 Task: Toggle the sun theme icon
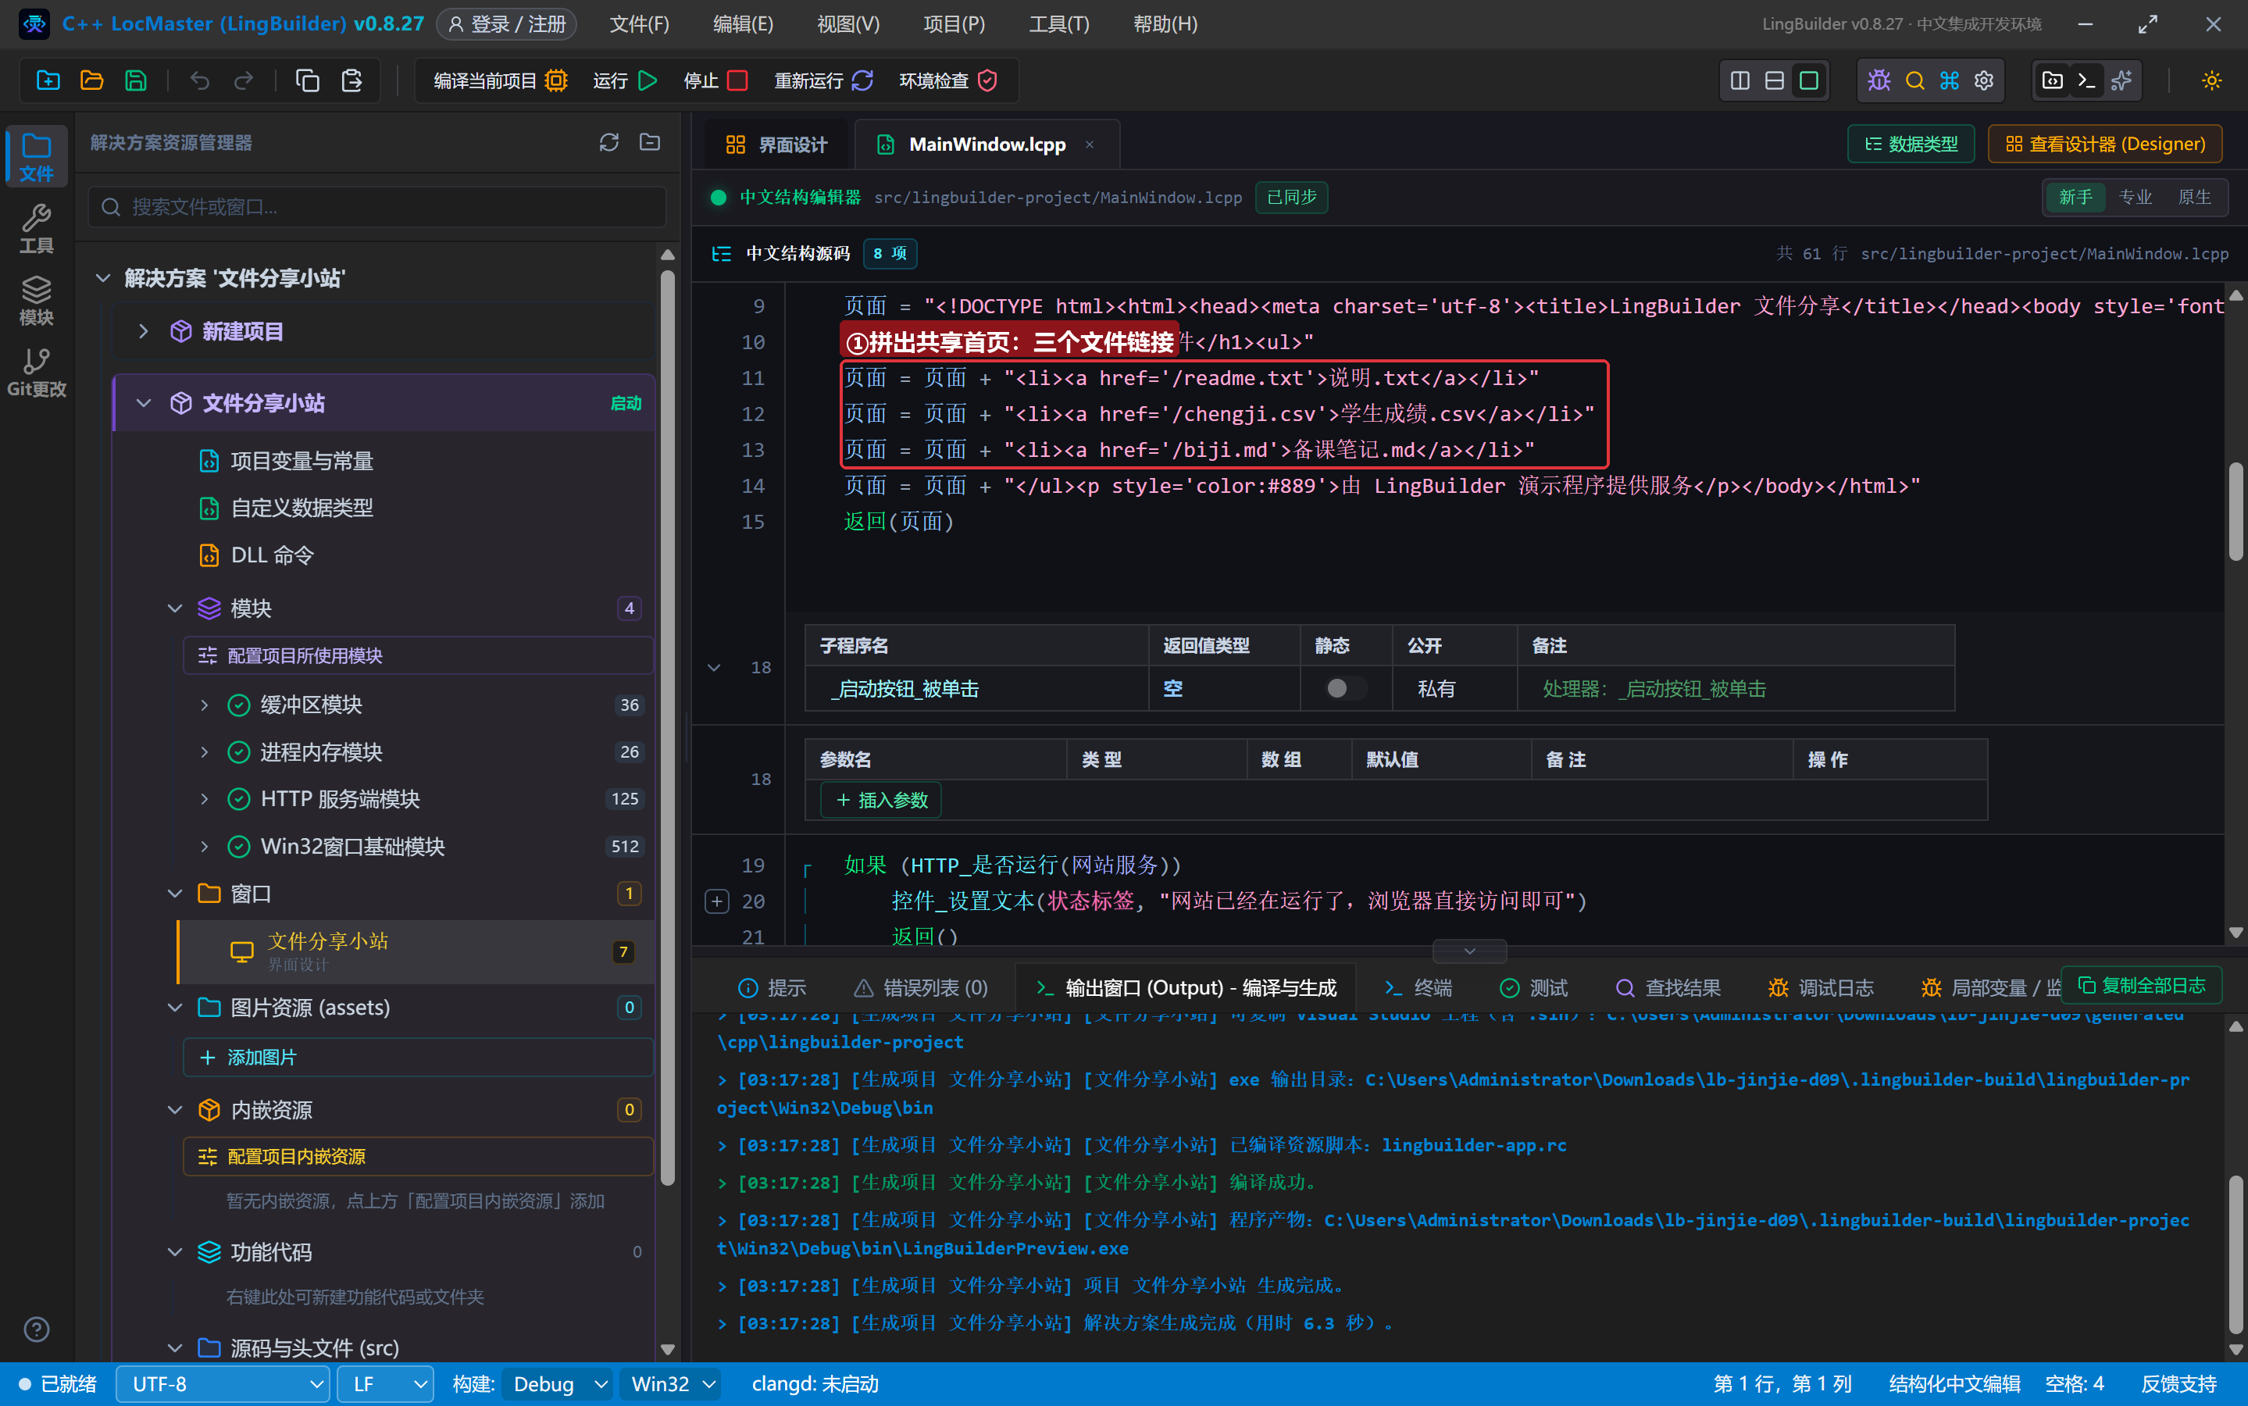pos(2211,81)
